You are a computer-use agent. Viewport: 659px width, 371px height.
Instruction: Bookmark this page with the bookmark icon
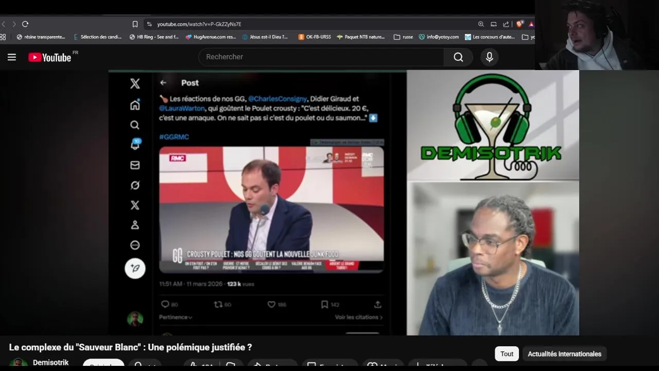tap(135, 24)
